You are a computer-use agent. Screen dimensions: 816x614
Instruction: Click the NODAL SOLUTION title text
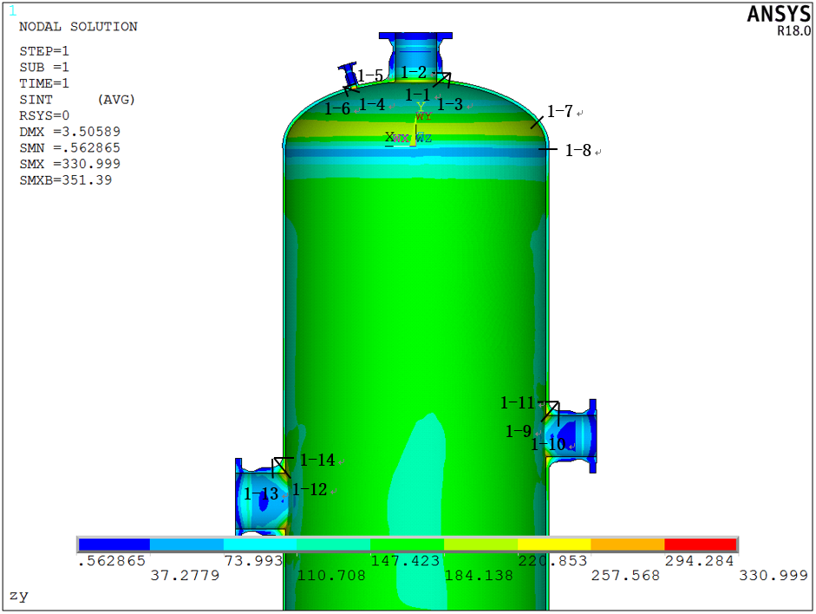tap(79, 27)
